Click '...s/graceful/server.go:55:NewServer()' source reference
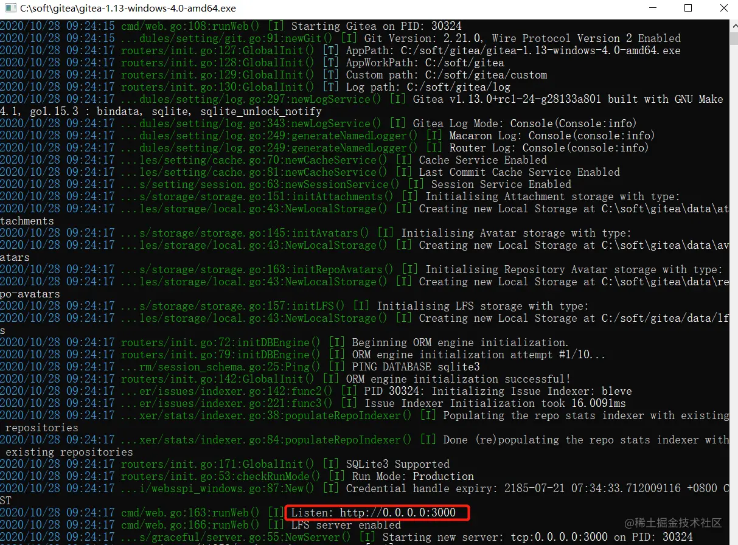The width and height of the screenshot is (738, 545). pos(235,537)
